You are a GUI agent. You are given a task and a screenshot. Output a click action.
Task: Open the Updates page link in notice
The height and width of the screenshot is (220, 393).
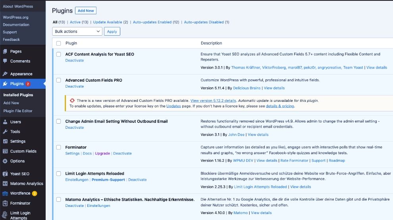[173, 106]
